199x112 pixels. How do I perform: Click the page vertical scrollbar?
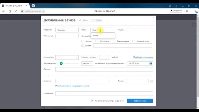coord(198,57)
